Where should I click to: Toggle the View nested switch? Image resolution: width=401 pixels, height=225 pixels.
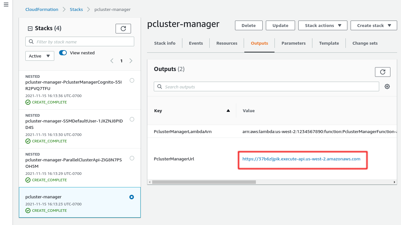coord(63,53)
